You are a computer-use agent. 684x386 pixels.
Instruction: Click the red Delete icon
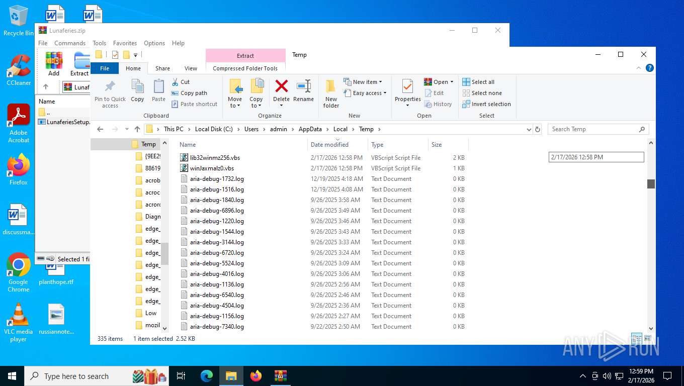[282, 86]
